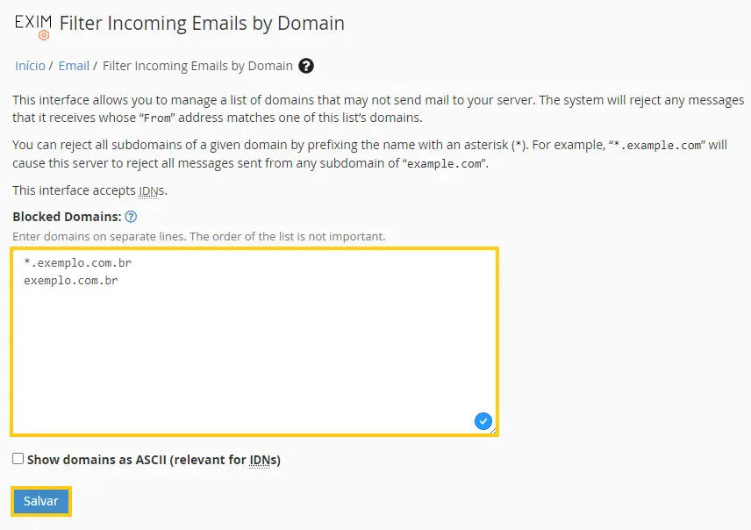This screenshot has width=751, height=530.
Task: Click blue help icon next to Blocked Domains
Action: (131, 217)
